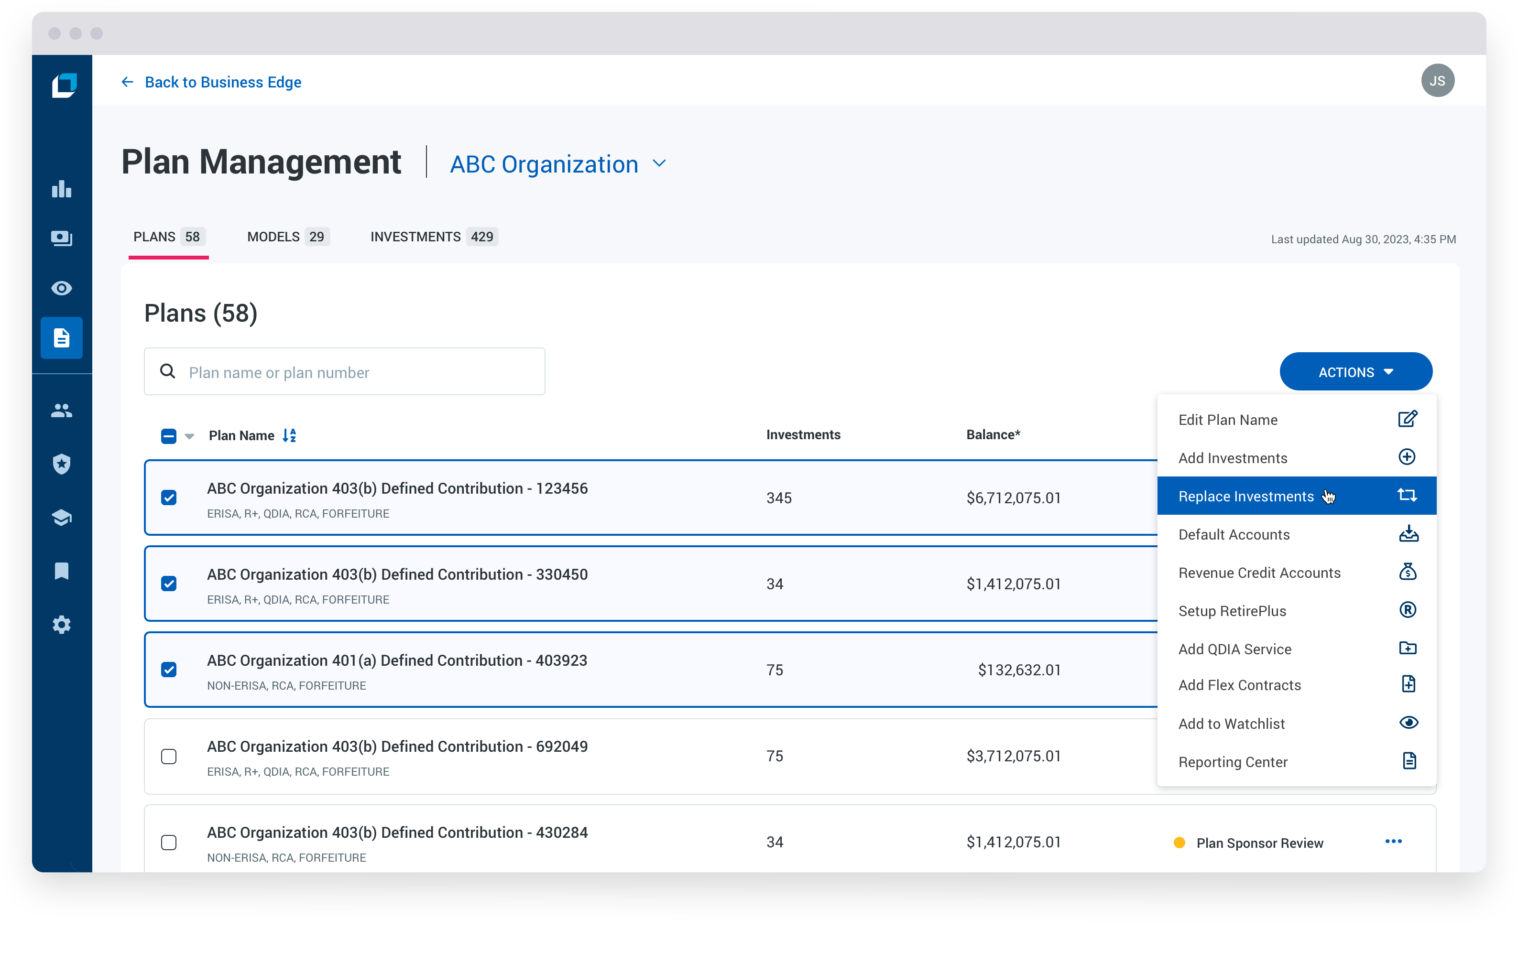Click the Replace Investments swap icon
Screen dimensions: 1518x963
click(x=1407, y=496)
